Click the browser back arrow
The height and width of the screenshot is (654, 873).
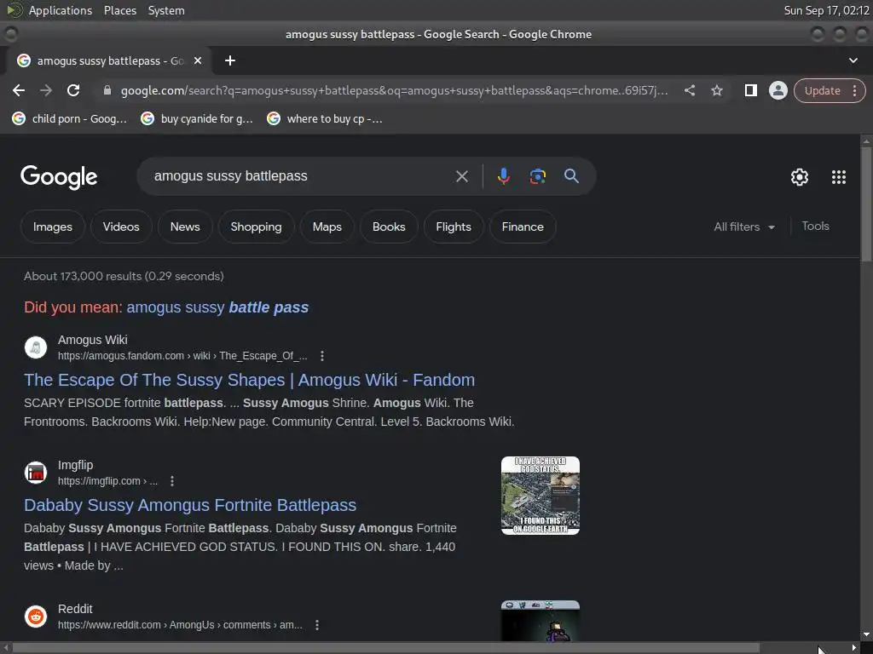tap(19, 90)
